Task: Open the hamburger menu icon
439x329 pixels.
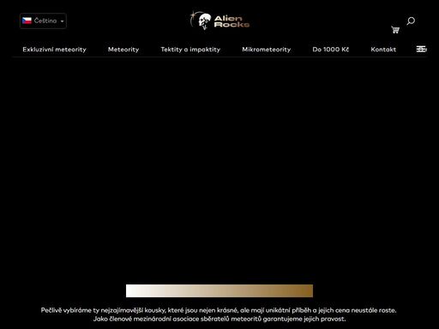Action: tap(421, 49)
